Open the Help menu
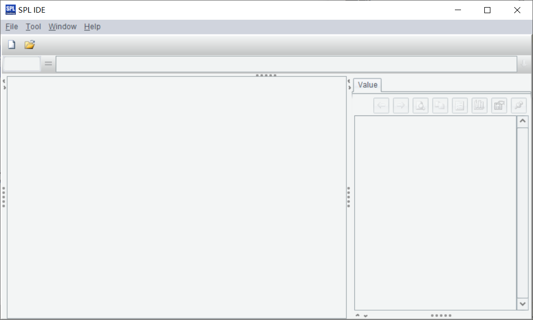The width and height of the screenshot is (533, 320). (x=92, y=26)
